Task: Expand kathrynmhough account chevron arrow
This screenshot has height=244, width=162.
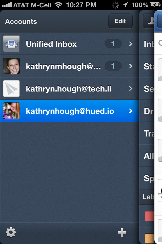Action: point(131,66)
